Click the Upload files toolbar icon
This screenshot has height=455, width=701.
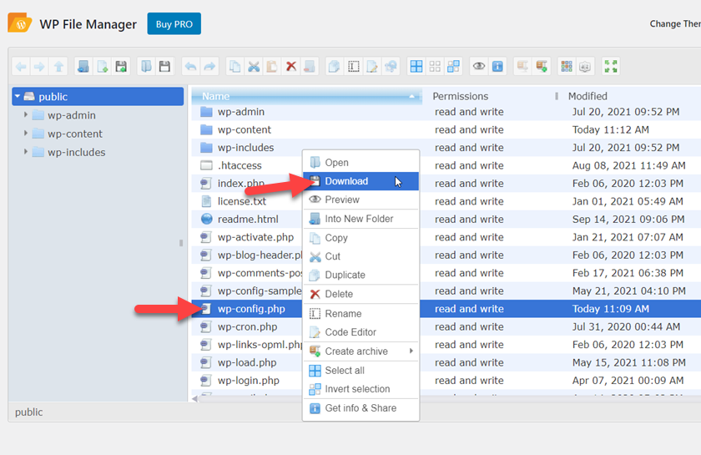pyautogui.click(x=121, y=67)
